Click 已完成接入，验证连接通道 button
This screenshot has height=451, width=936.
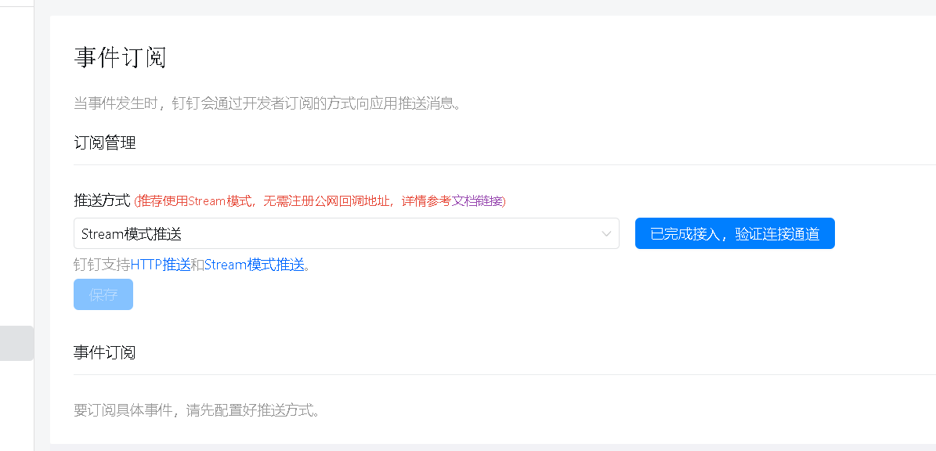[735, 233]
